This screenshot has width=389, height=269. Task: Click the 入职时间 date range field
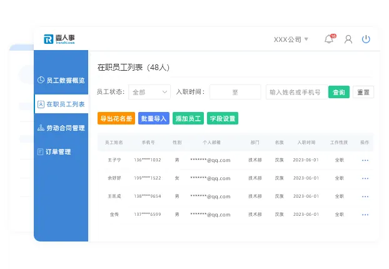point(235,92)
